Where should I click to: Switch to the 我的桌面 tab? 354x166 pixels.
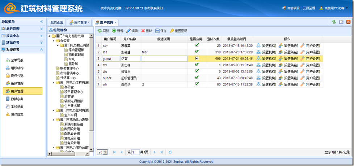56,22
